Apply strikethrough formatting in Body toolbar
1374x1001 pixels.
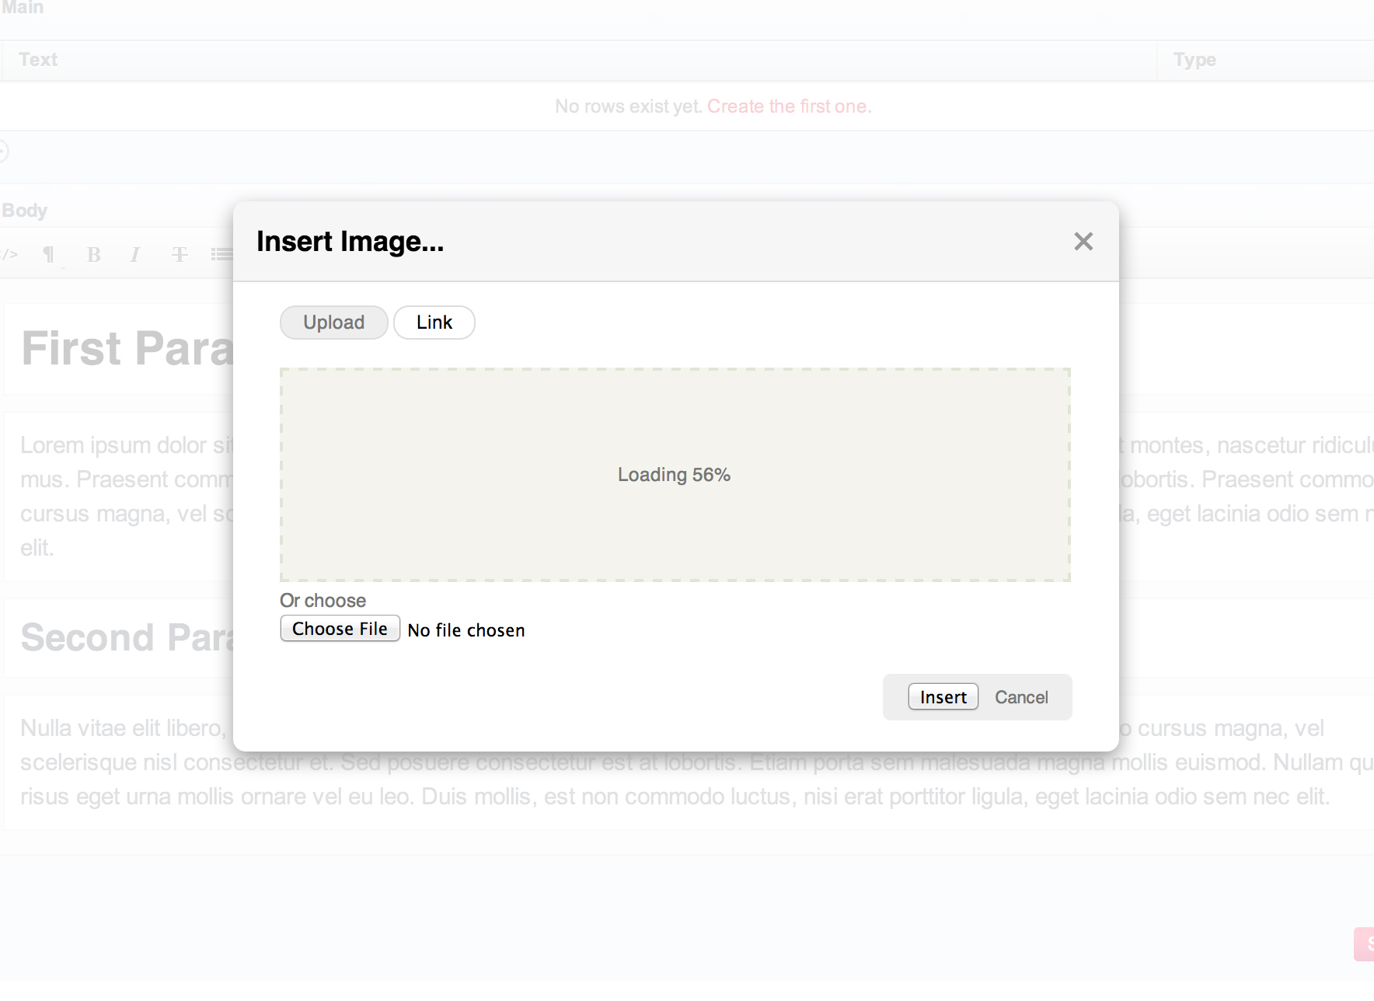(180, 255)
